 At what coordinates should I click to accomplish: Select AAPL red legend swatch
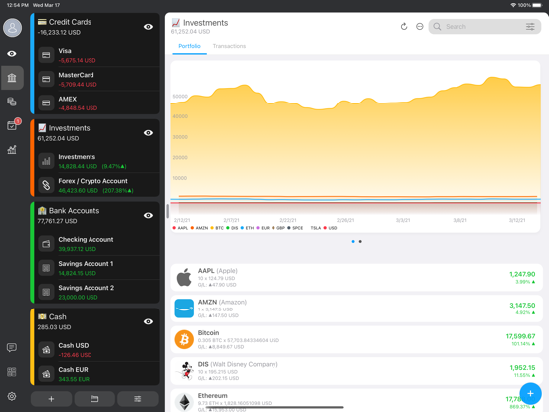[174, 228]
